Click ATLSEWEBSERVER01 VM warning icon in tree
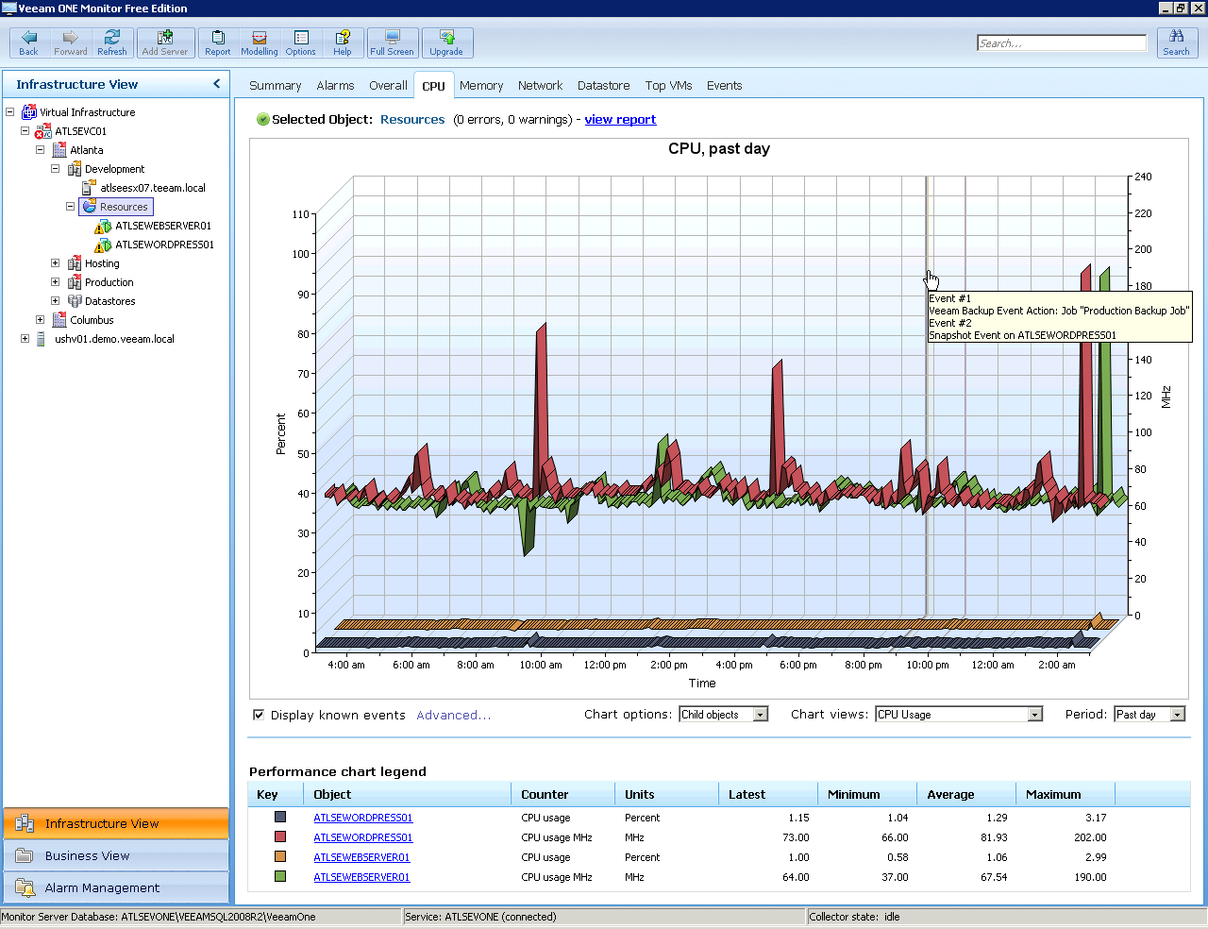 104,226
